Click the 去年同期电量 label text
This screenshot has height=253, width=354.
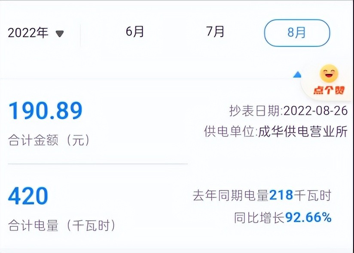231,196
